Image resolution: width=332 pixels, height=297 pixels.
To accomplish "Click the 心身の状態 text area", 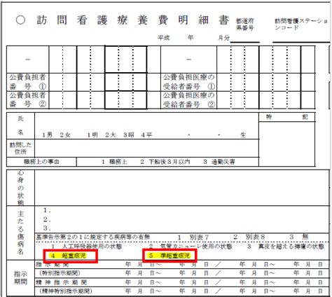I will 182,188.
